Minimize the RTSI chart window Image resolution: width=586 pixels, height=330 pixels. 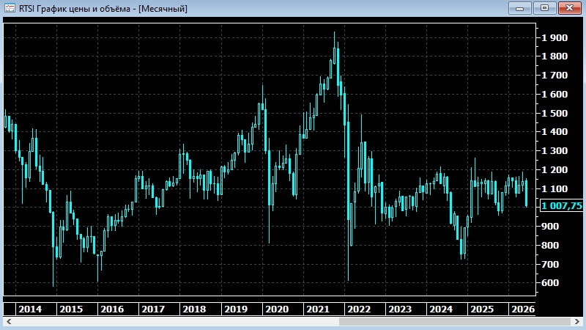[520, 8]
